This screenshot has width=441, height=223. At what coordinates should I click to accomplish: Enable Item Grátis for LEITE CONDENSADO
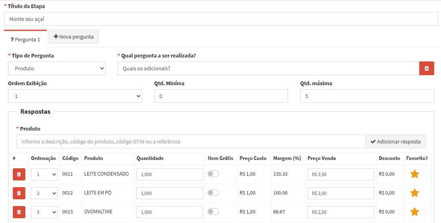click(213, 174)
